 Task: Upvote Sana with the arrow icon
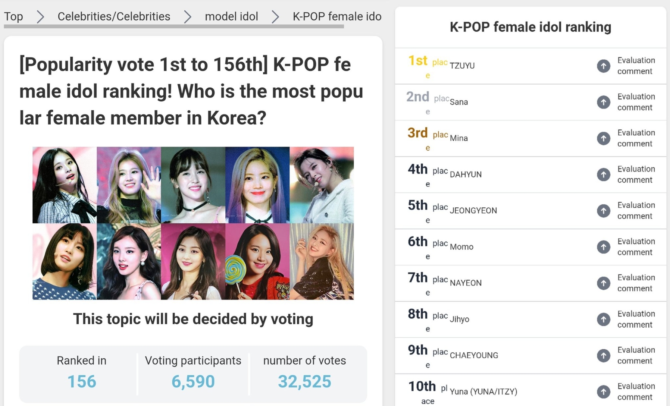pyautogui.click(x=603, y=102)
